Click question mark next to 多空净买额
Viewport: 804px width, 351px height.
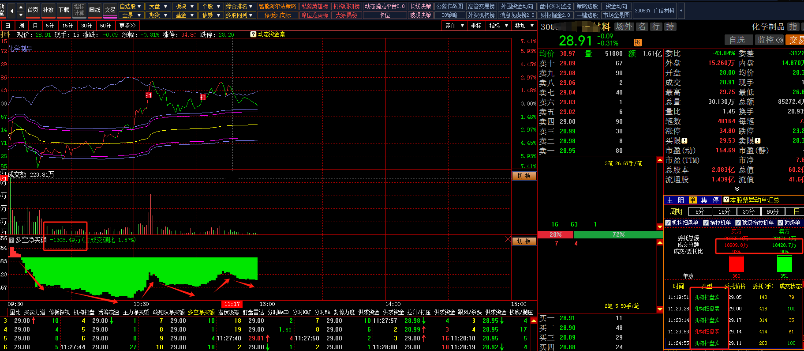[x=11, y=240]
